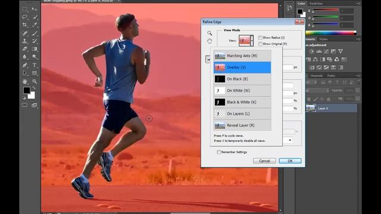Choose On White (W) view mode
This screenshot has width=381, height=214.
(242, 90)
